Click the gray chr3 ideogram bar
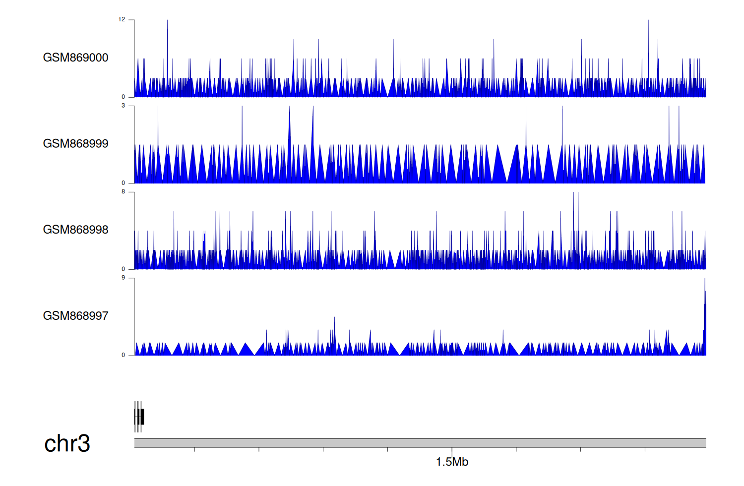This screenshot has width=744, height=486. coord(420,443)
